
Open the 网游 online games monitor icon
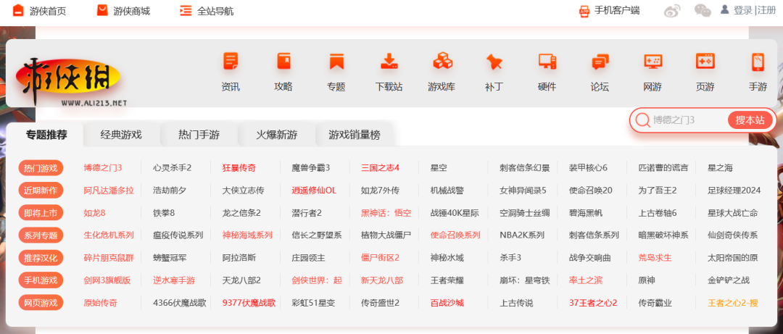coord(652,62)
